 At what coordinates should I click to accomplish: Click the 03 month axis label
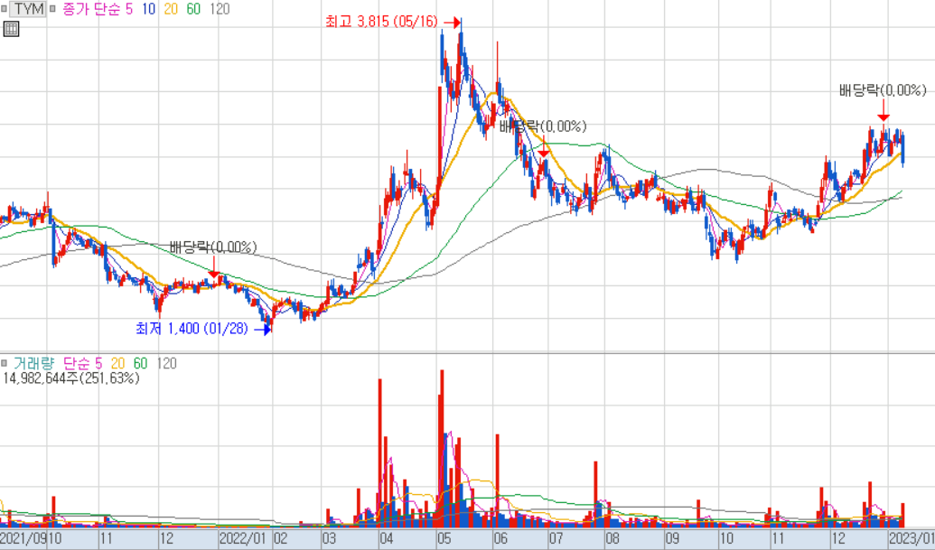coord(329,538)
